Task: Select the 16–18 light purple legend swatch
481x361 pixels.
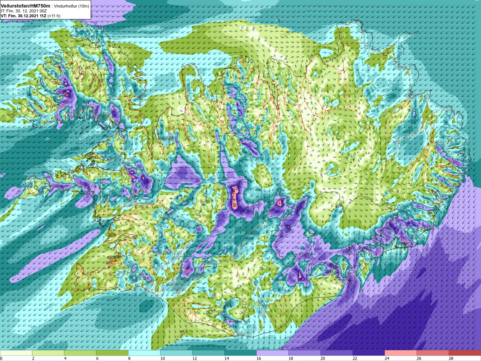Action: coord(272,353)
